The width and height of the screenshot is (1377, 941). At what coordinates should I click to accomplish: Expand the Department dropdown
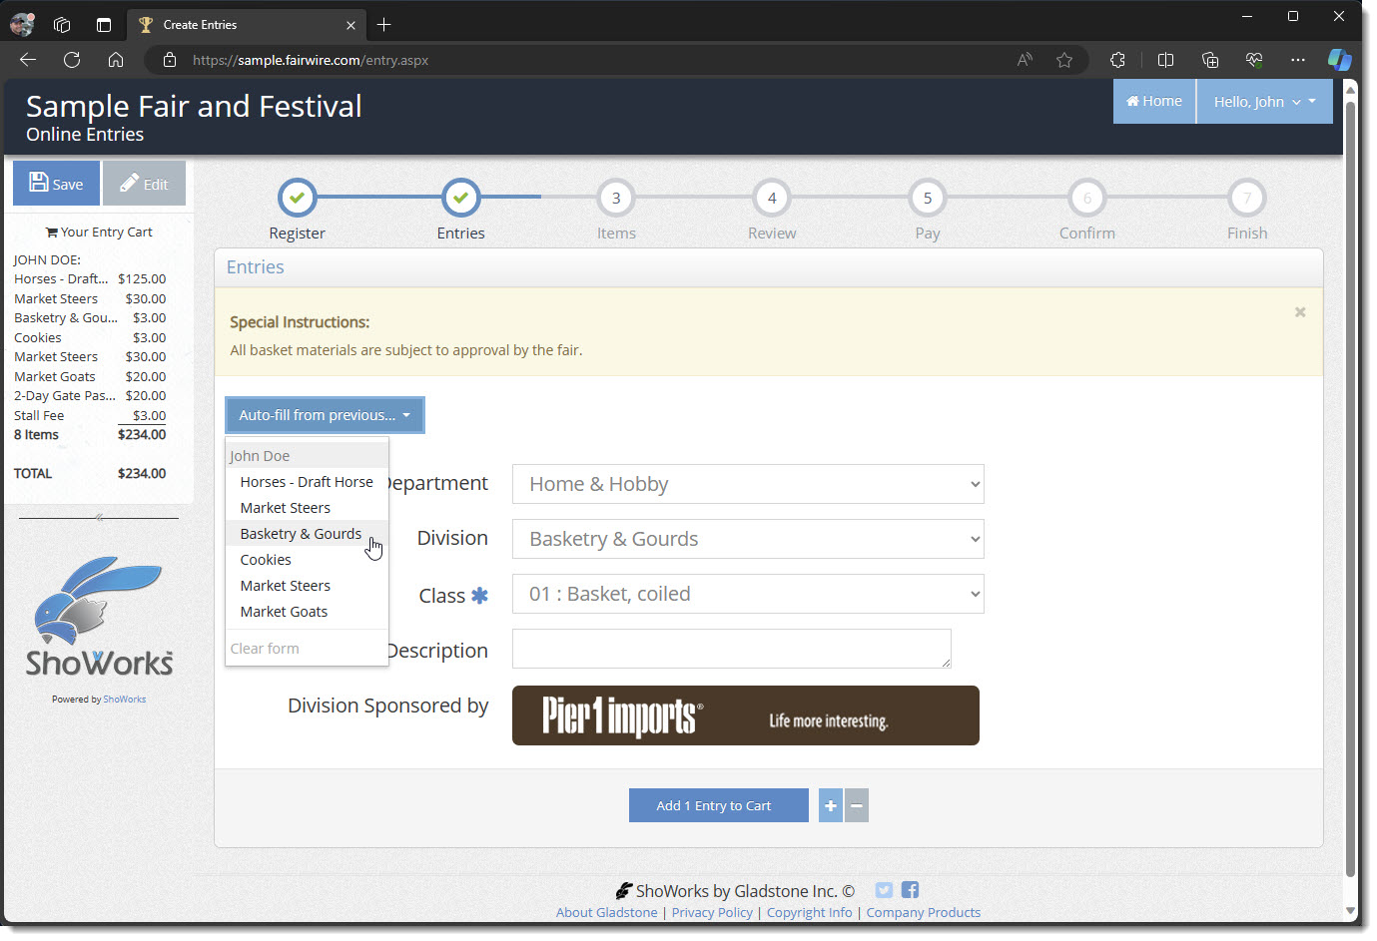point(748,484)
